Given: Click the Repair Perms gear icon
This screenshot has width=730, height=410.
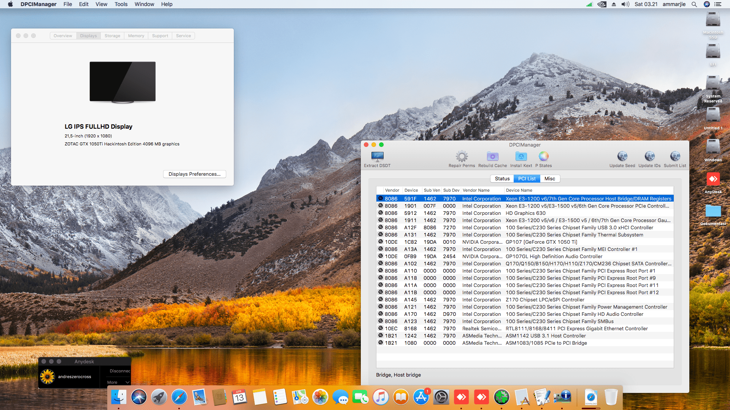Looking at the screenshot, I should 462,157.
